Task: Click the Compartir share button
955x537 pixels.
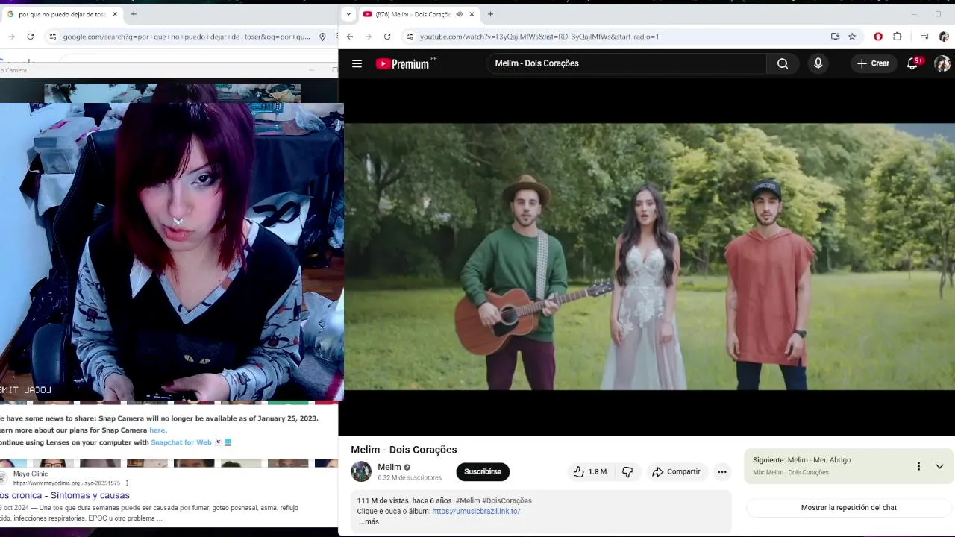Action: 677,471
